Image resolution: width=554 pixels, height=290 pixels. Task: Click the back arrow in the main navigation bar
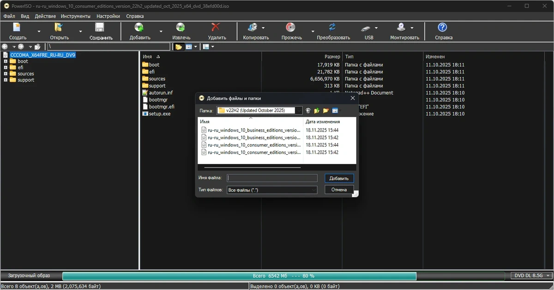[x=5, y=47]
